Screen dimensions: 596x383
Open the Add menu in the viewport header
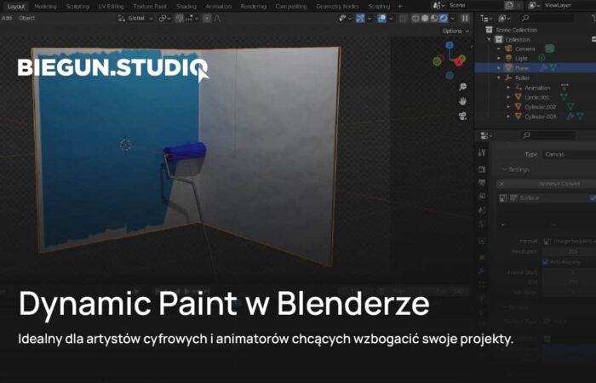(x=7, y=18)
